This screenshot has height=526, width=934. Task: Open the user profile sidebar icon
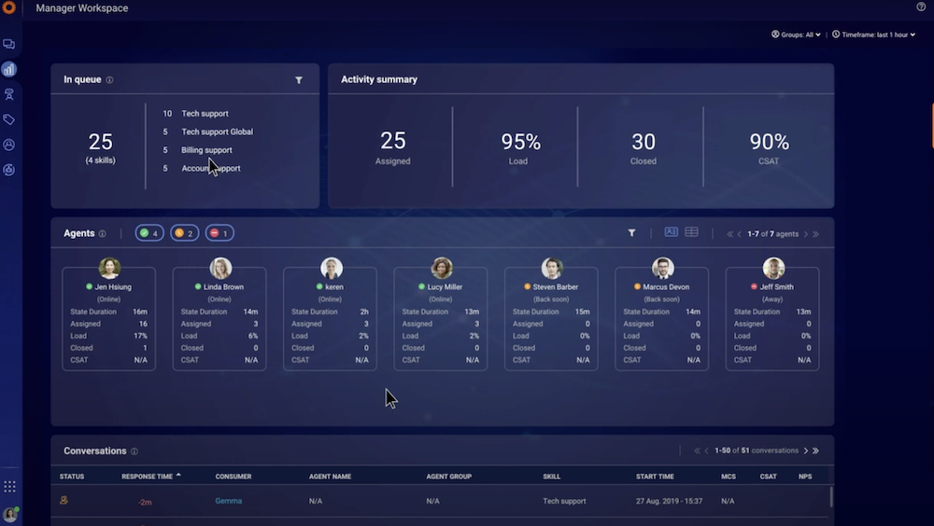(x=9, y=145)
